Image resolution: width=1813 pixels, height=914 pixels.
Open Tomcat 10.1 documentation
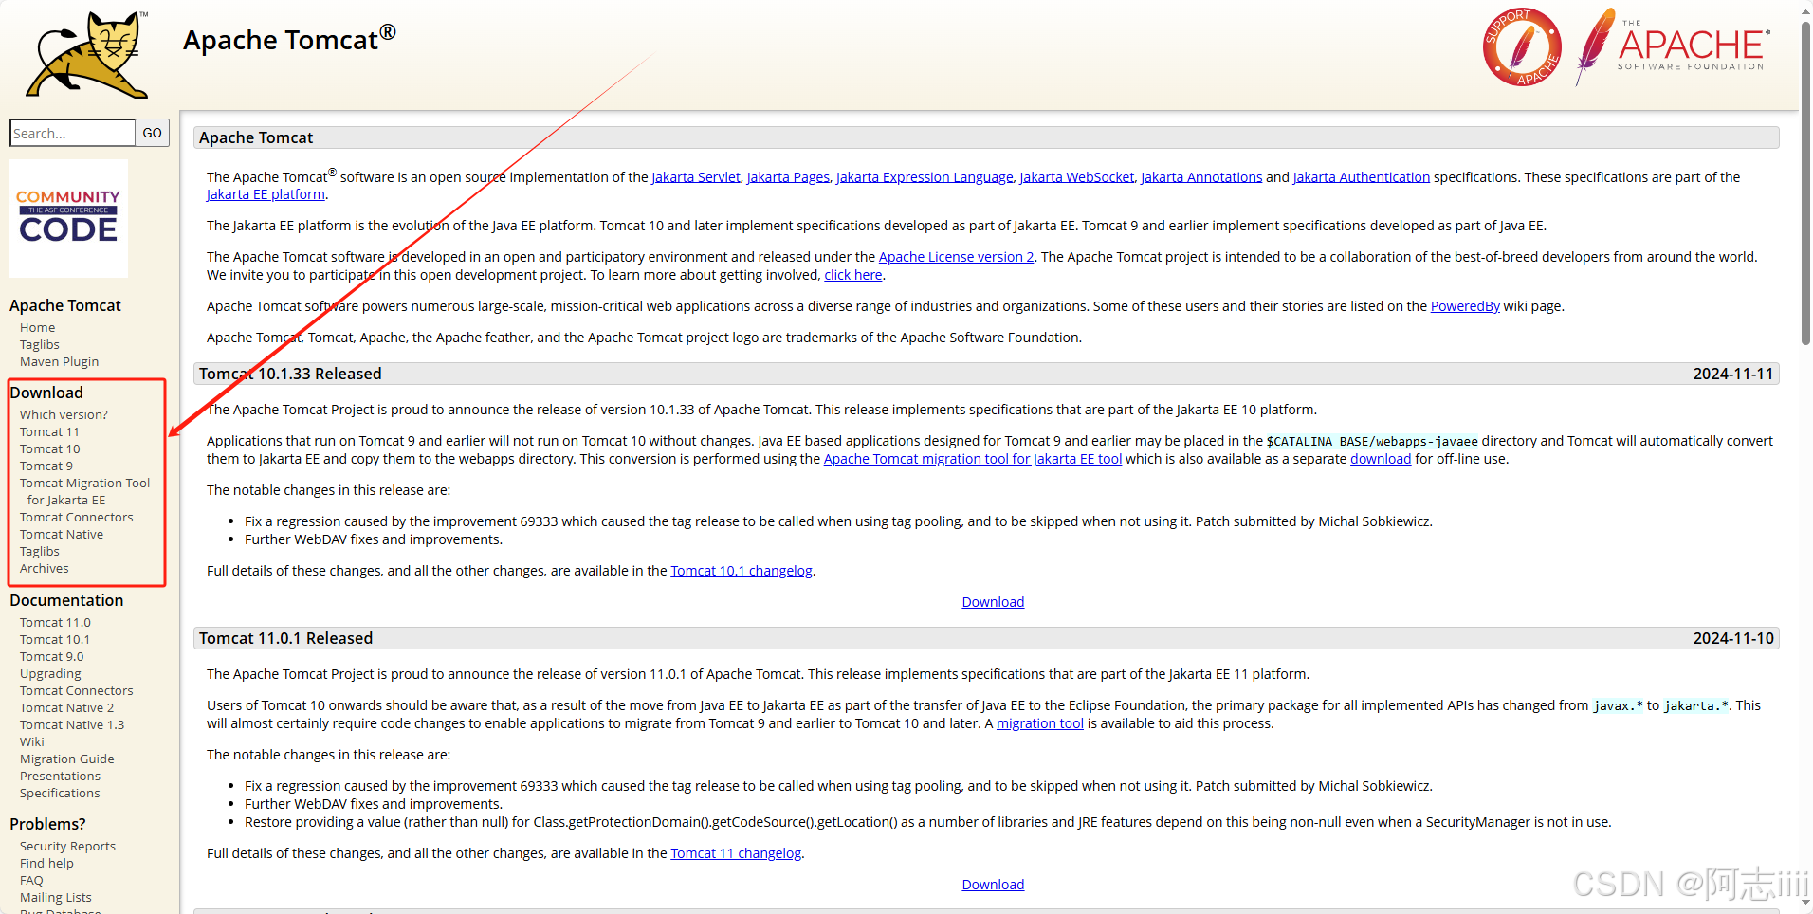coord(55,639)
